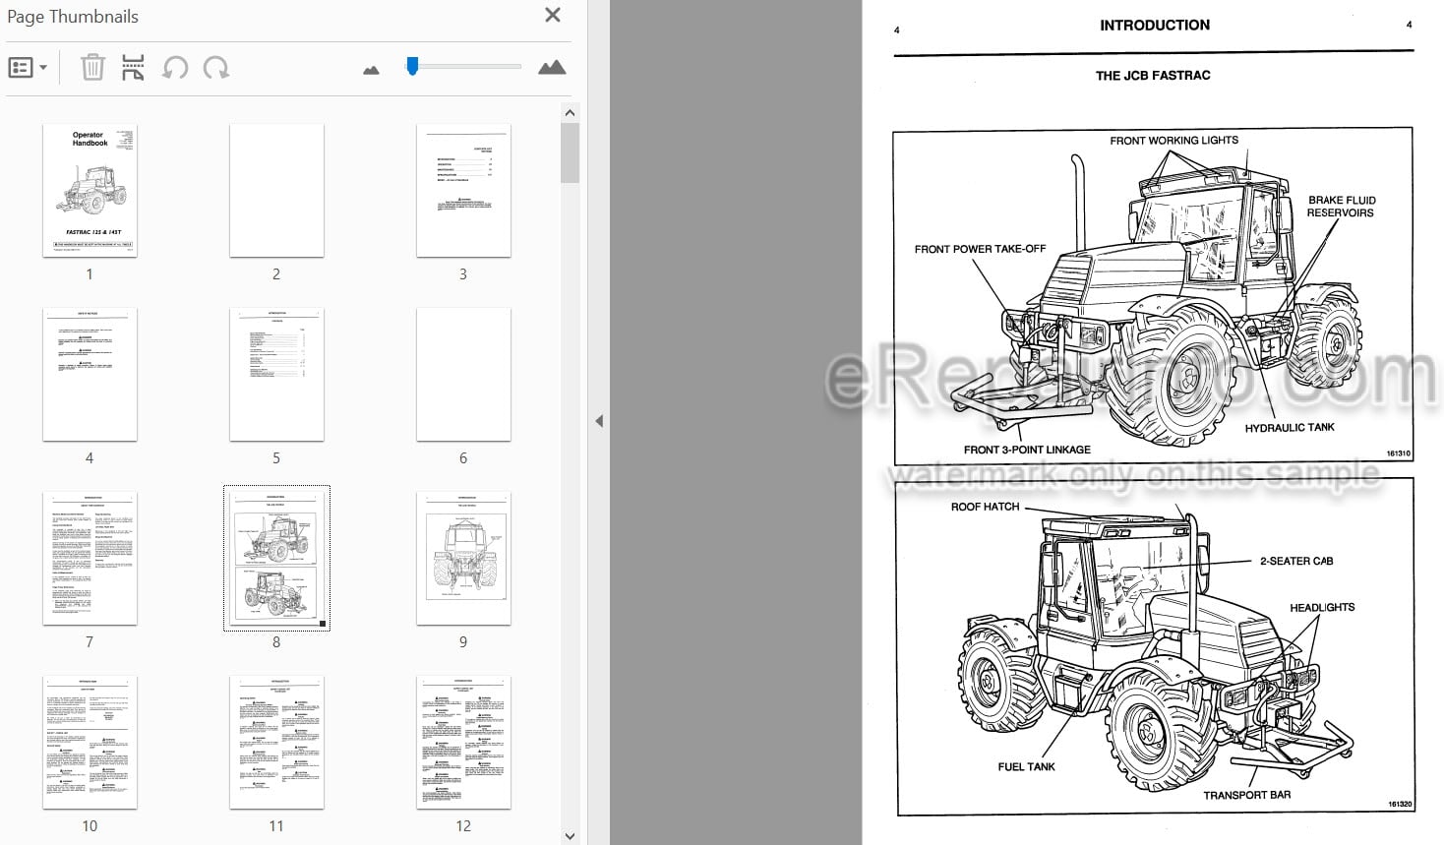Select the blank page 6 thumbnail
Screen dimensions: 1444x845
[x=463, y=375]
